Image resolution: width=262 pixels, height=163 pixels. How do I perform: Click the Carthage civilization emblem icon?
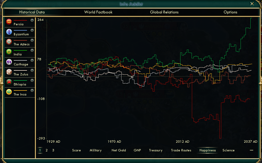tap(9, 62)
